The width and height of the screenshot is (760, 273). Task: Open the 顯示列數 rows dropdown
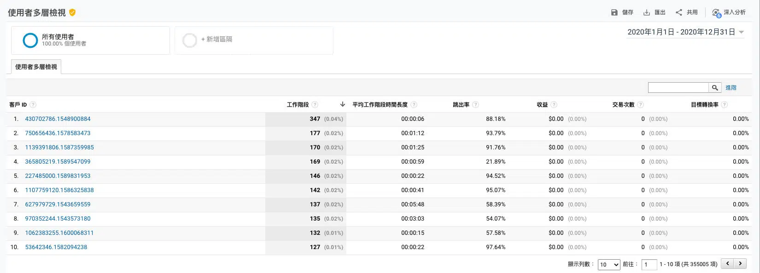(x=609, y=264)
